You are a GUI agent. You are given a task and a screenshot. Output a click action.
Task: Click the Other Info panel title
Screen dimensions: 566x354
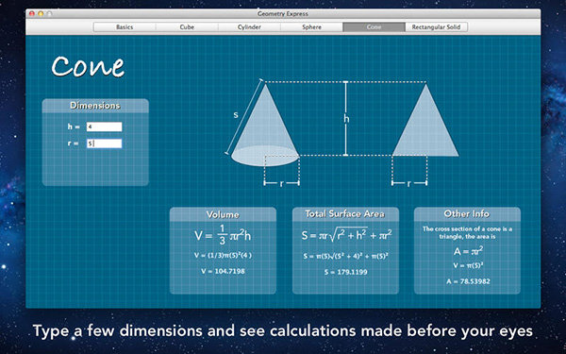pos(467,214)
